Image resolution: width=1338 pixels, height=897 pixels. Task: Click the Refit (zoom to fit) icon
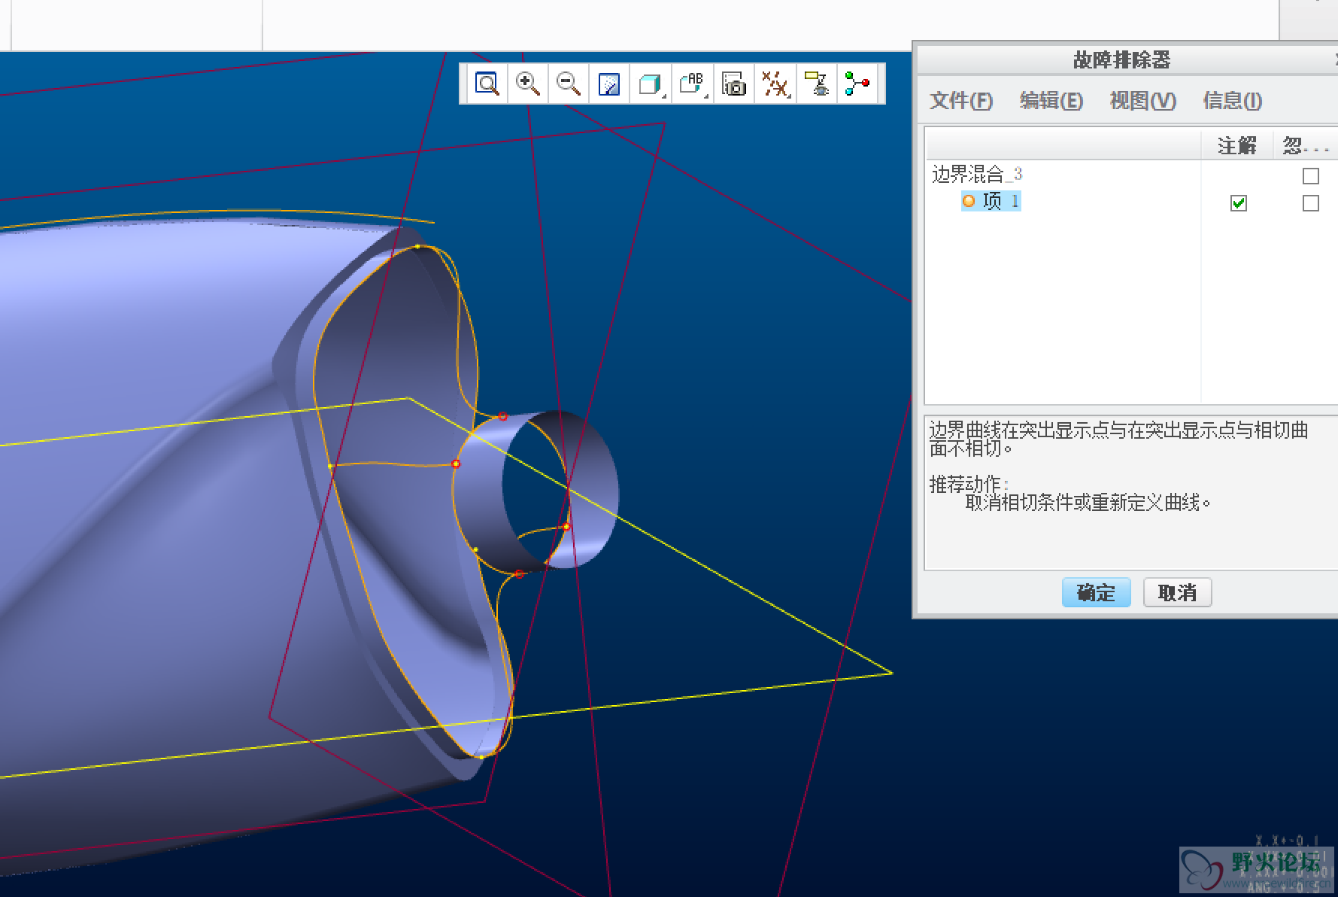click(x=487, y=84)
